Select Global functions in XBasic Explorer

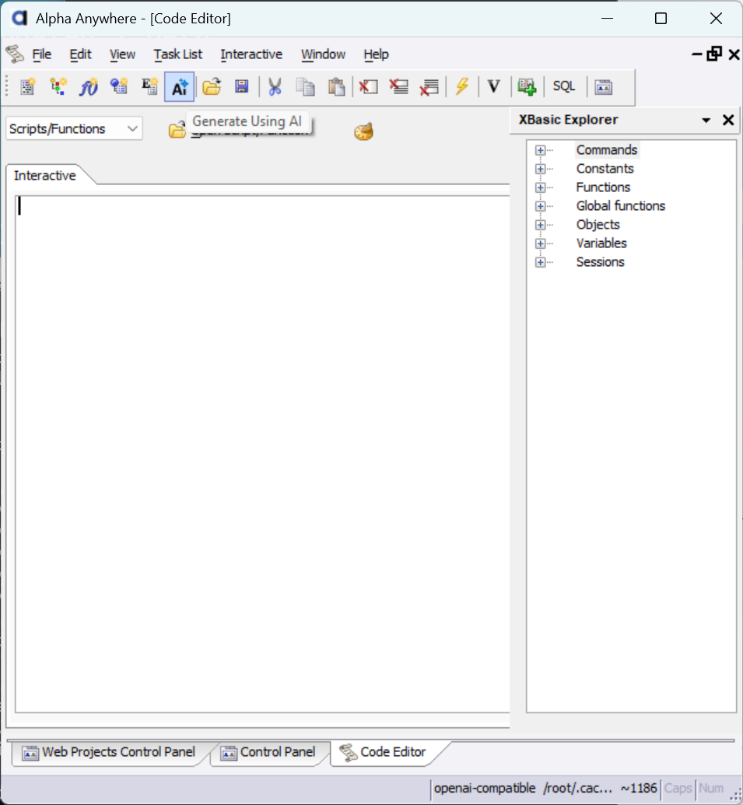coord(620,206)
